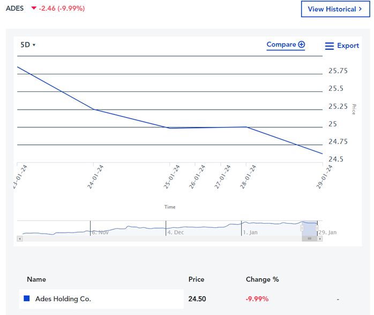The height and width of the screenshot is (315, 374).
Task: Click the horizontal scrollbar thumb under navigator
Action: pos(309,239)
